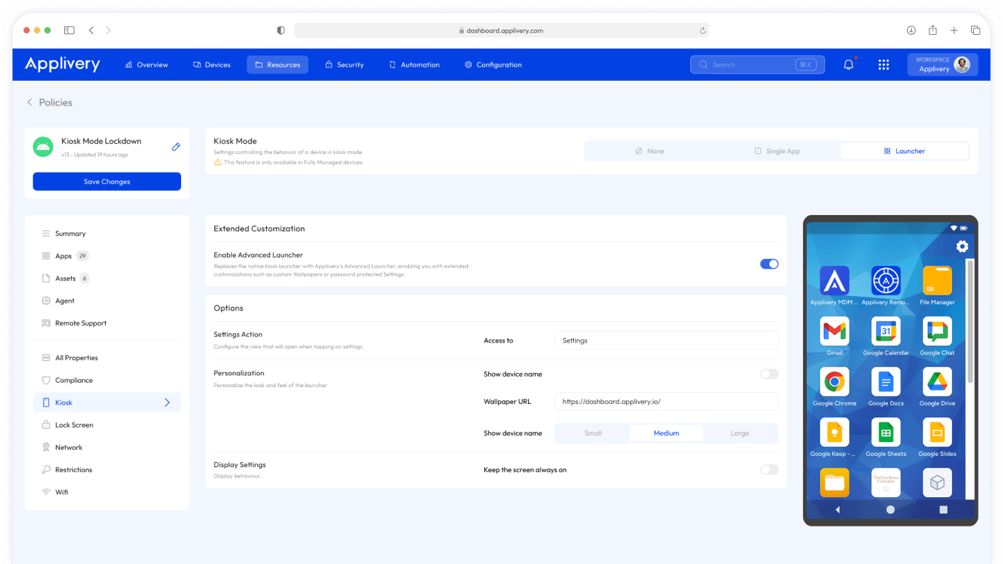This screenshot has height=564, width=1003.
Task: Open Gmail app icon in launcher preview
Action: [834, 332]
